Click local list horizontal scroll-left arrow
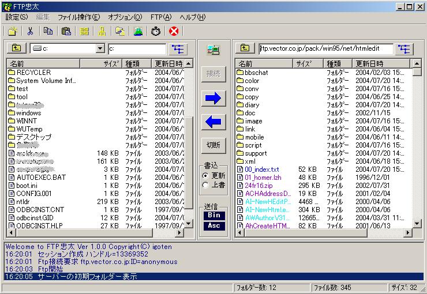 pyautogui.click(x=11, y=232)
